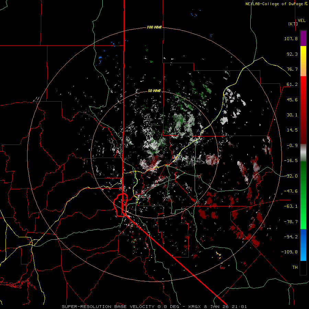Click the yellow-orange segment of the color bar
This screenshot has width=309, height=309.
(x=303, y=61)
